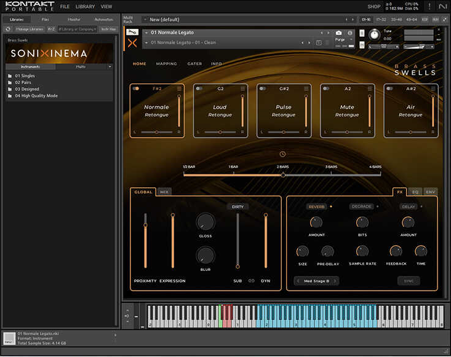Toggle the A#2 Air Retongue slot power switch

[389, 88]
